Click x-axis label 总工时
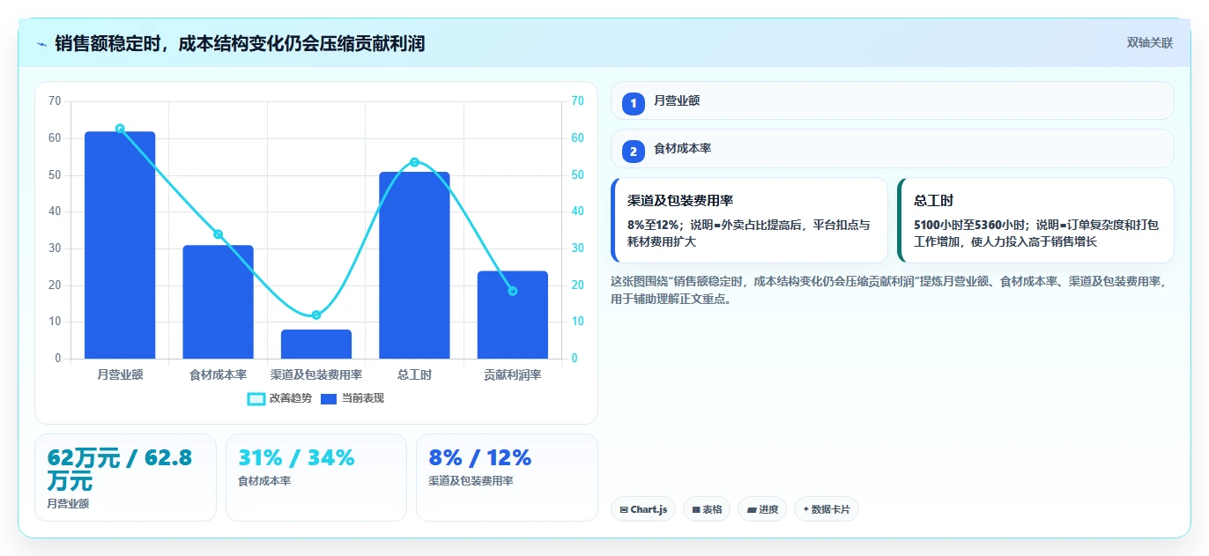This screenshot has height=556, width=1209. point(414,374)
